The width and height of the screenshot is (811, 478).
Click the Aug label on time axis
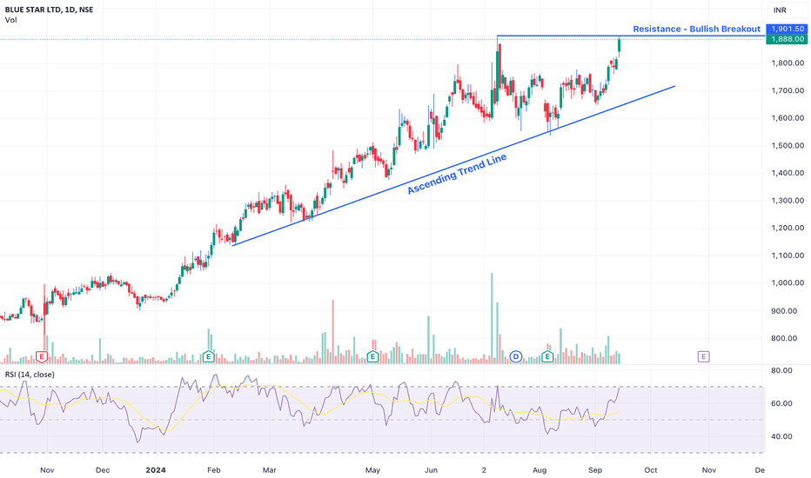pyautogui.click(x=540, y=470)
